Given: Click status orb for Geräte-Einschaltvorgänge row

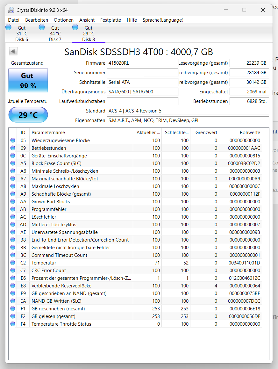Looking at the screenshot, I should [x=13, y=156].
